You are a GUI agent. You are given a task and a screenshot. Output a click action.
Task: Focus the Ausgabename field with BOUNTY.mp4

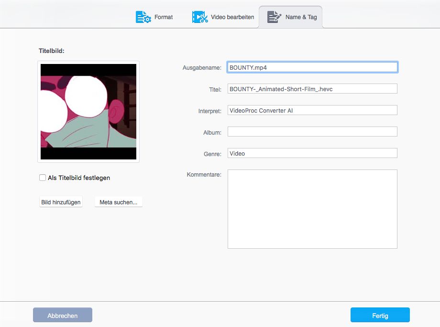pos(312,67)
